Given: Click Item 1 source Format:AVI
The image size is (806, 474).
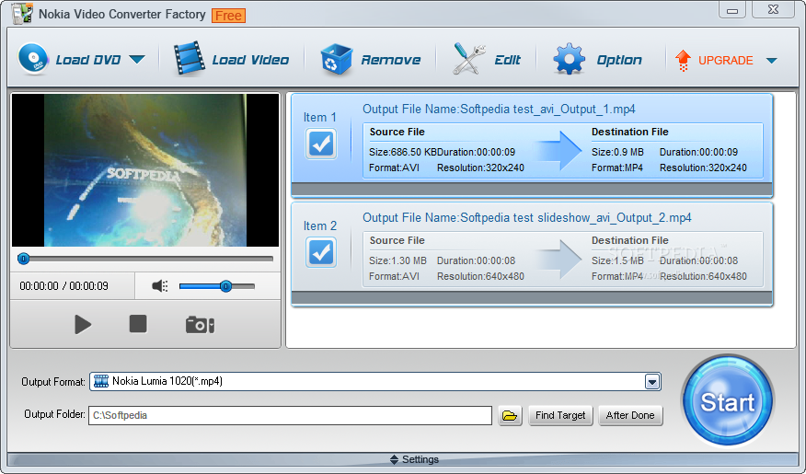Looking at the screenshot, I should click(x=395, y=168).
